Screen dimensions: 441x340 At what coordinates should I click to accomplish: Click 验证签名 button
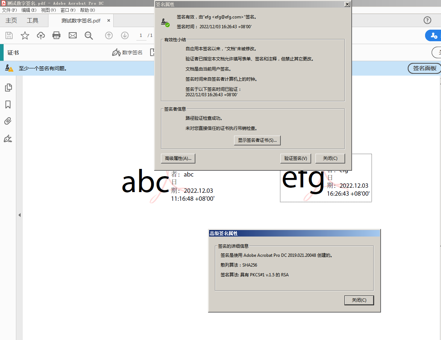[x=296, y=158]
